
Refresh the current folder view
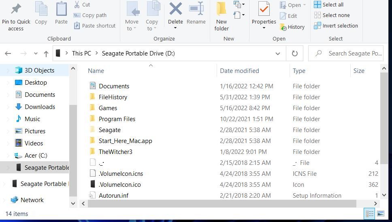pyautogui.click(x=295, y=53)
